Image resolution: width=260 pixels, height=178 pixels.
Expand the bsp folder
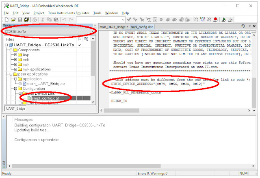point(15,55)
